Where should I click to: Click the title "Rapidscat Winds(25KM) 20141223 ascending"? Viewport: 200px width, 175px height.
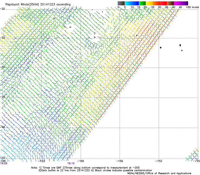point(38,5)
